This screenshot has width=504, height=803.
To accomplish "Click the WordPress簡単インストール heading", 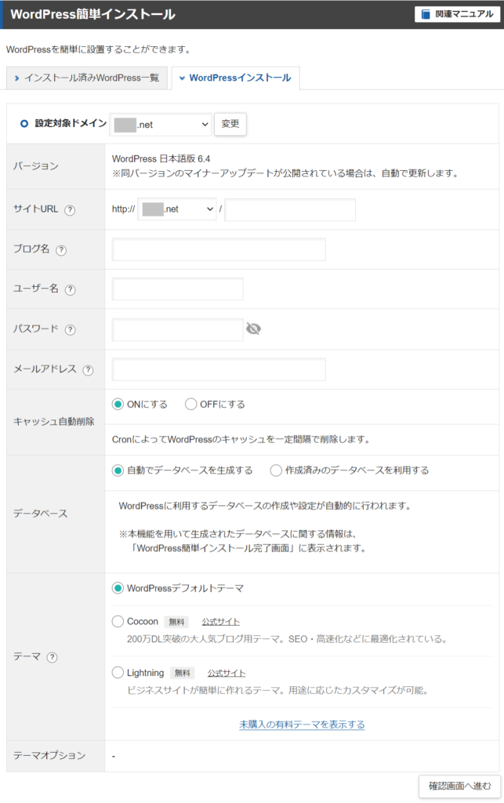I will 93,14.
